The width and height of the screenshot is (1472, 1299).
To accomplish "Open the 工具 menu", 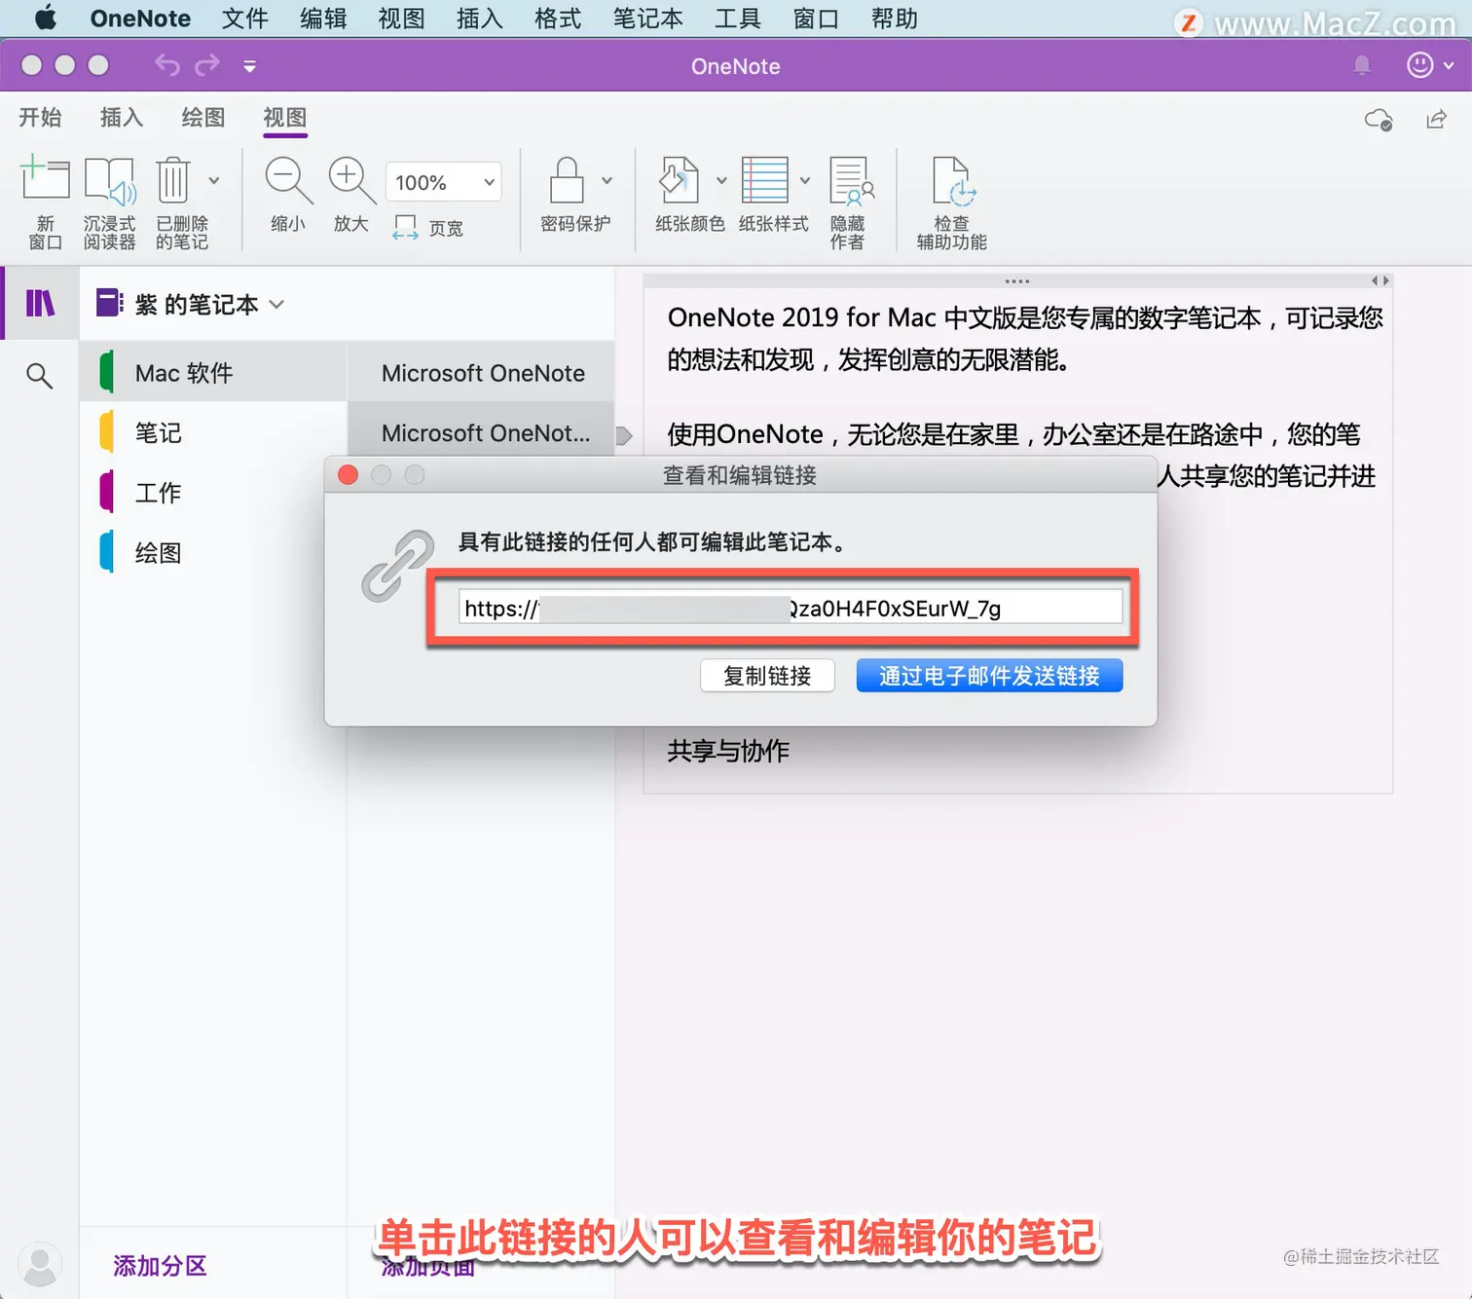I will click(737, 19).
